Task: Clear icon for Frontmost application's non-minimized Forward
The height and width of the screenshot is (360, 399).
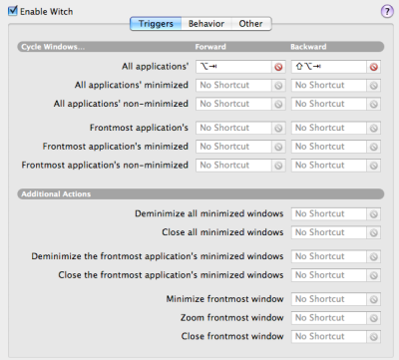Action: [x=278, y=166]
